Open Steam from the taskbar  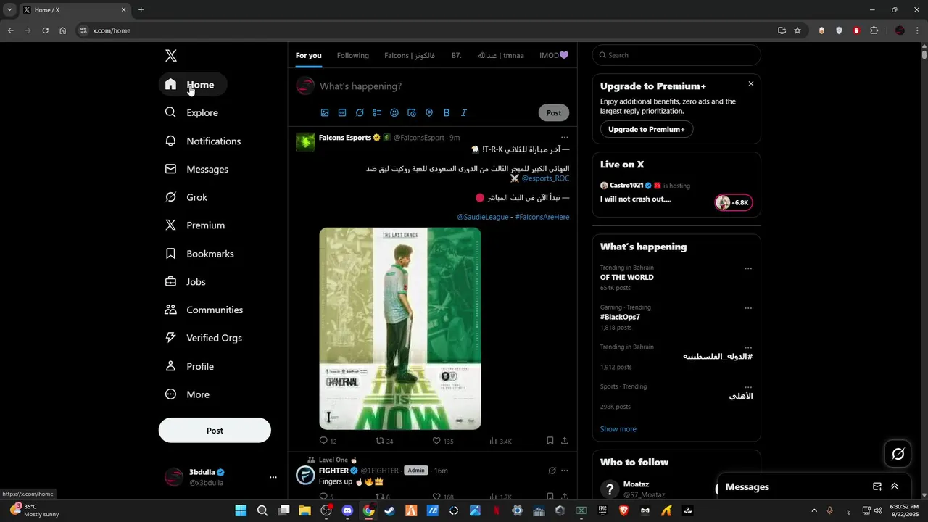390,510
